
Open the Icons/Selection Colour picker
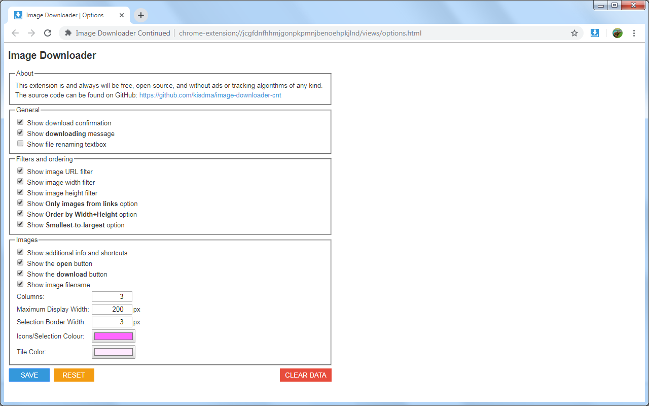(x=114, y=336)
